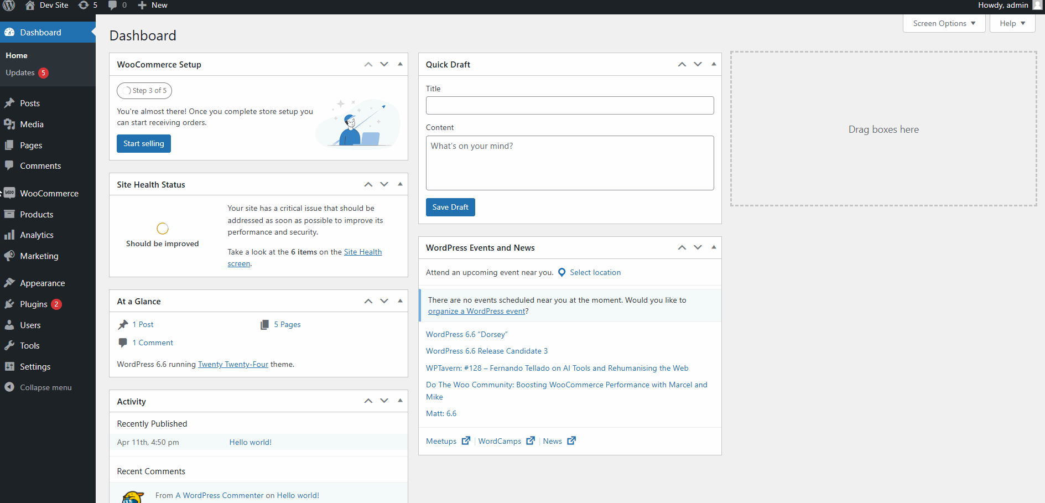Open Appearance in the sidebar
This screenshot has height=503, width=1045.
(42, 283)
